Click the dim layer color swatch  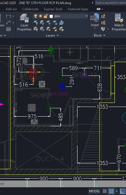click(51, 16)
